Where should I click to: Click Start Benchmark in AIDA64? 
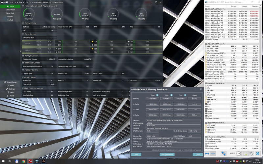[x=167, y=154]
